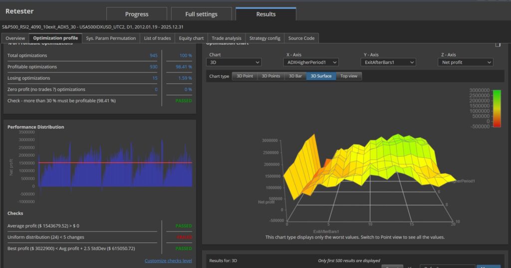Select the 3D Surface chart type
The width and height of the screenshot is (511, 268).
pyautogui.click(x=321, y=76)
